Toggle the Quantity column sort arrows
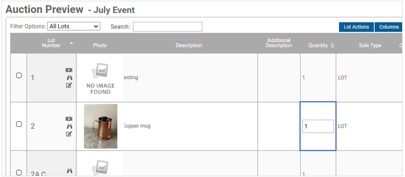This screenshot has width=405, height=177. 332,45
